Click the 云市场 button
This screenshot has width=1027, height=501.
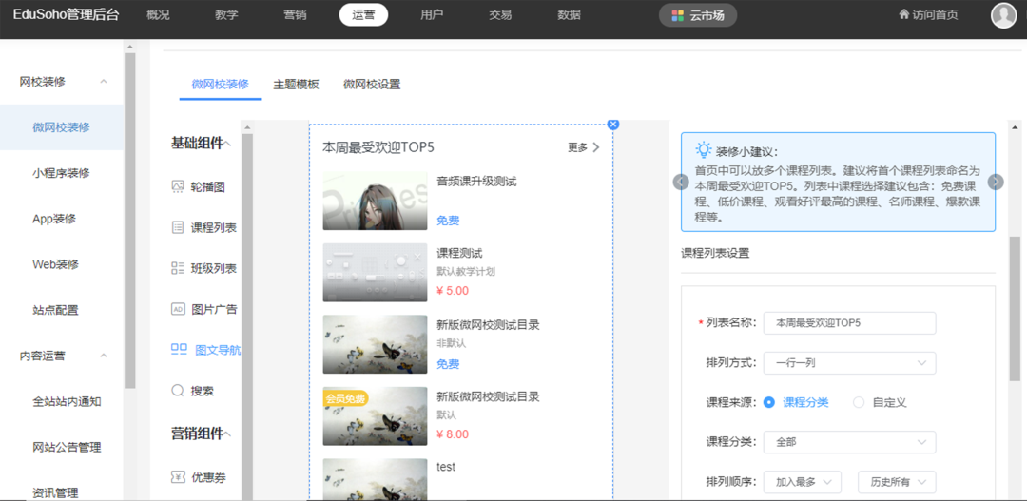(x=697, y=15)
